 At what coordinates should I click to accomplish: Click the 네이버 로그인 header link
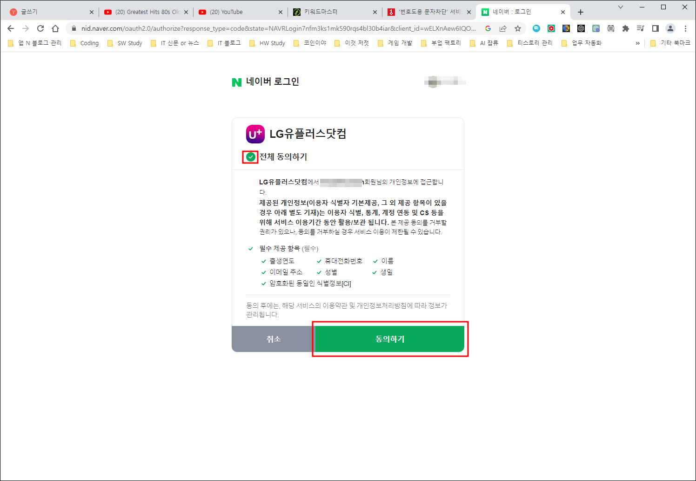pos(272,81)
